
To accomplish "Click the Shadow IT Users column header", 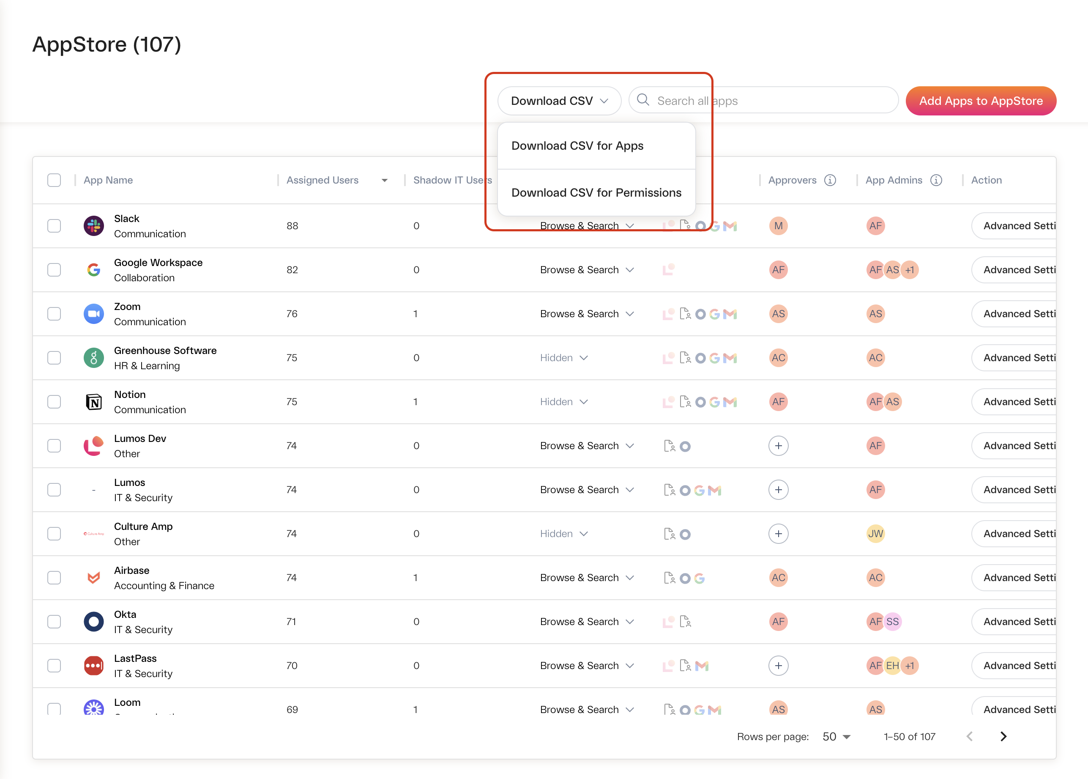I will [x=452, y=180].
